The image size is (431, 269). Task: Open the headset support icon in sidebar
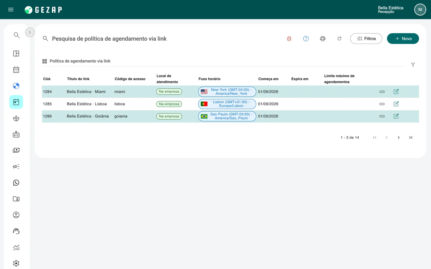coord(16,231)
